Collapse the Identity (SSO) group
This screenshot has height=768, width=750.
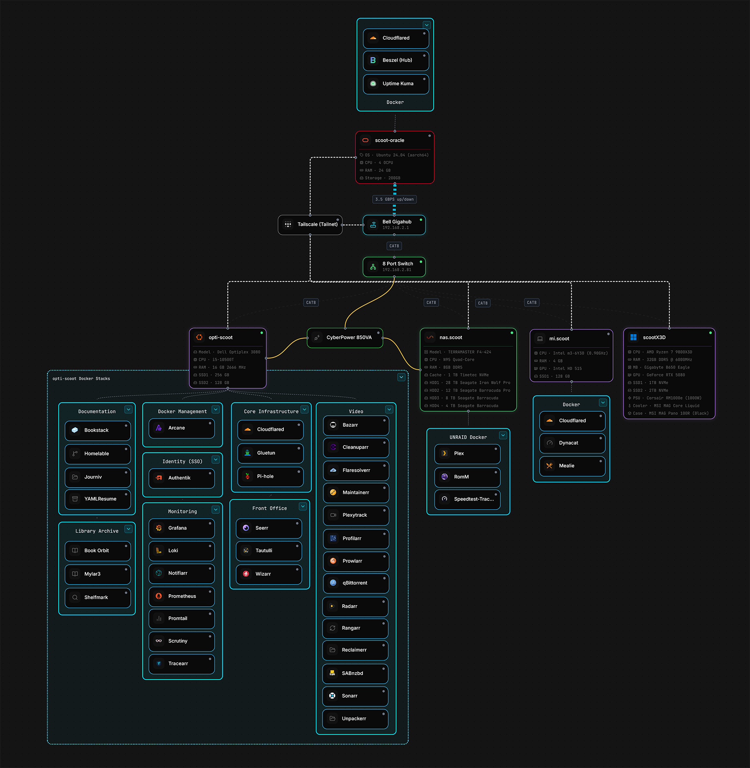pos(216,460)
